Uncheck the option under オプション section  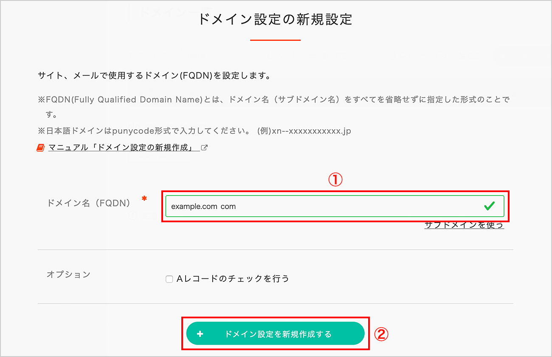(x=169, y=278)
